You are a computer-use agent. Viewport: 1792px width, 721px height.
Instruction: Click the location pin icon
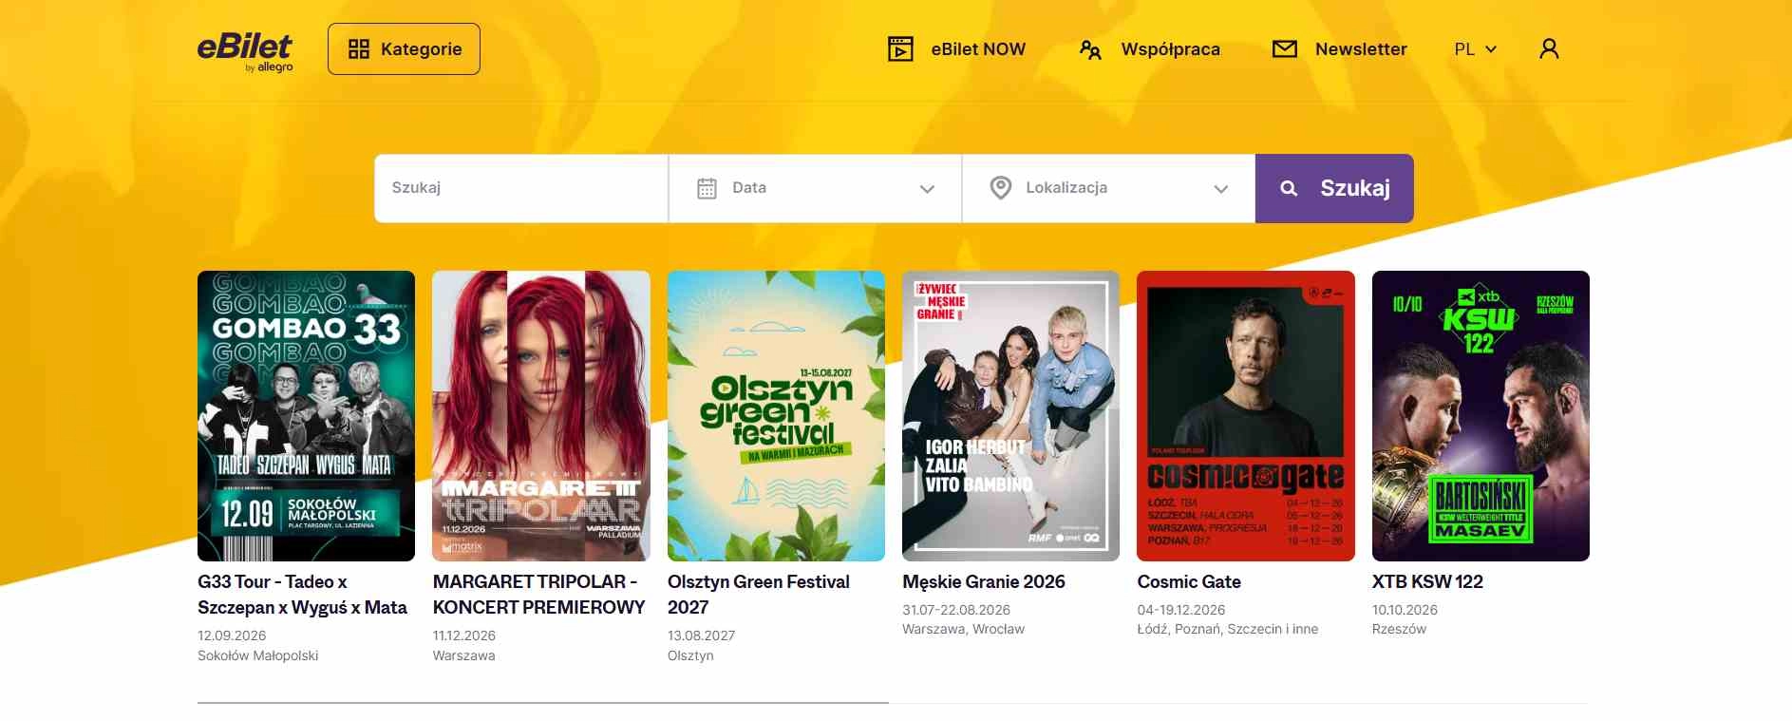point(1000,188)
